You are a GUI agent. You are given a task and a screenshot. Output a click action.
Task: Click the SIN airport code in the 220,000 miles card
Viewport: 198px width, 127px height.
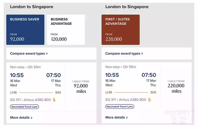[153, 92]
